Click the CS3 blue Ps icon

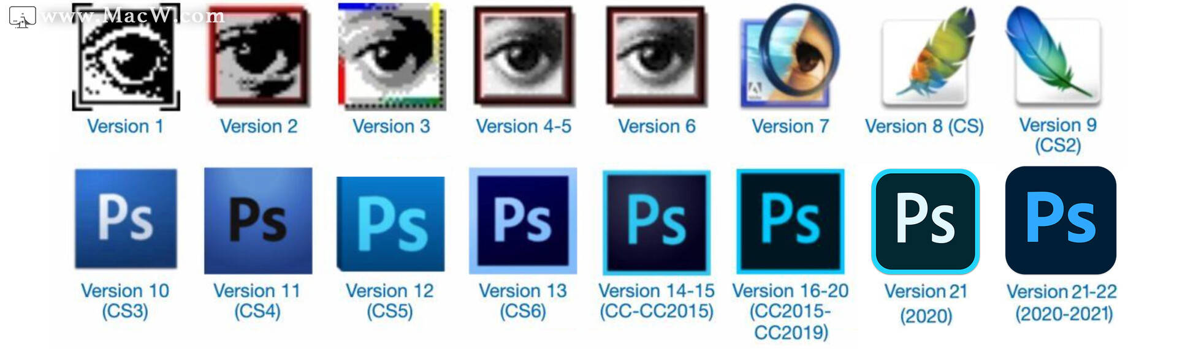pyautogui.click(x=126, y=219)
